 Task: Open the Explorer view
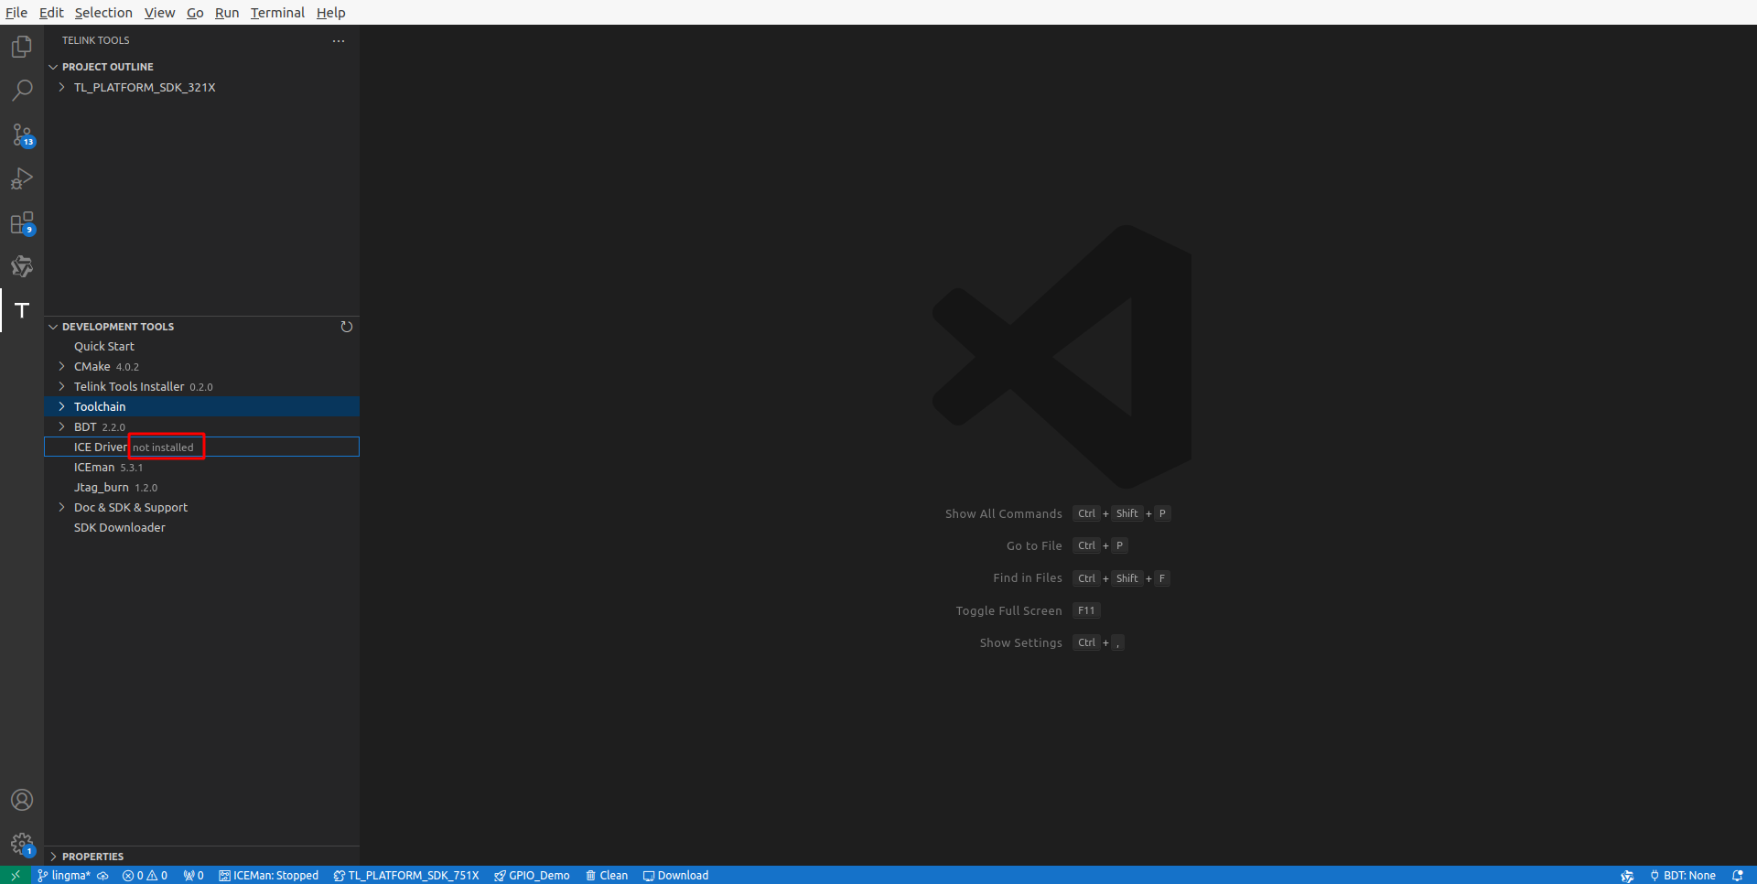point(21,47)
